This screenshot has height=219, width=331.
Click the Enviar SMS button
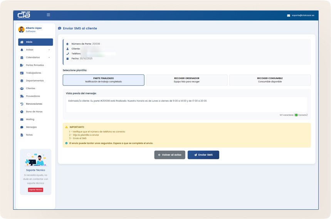click(203, 155)
